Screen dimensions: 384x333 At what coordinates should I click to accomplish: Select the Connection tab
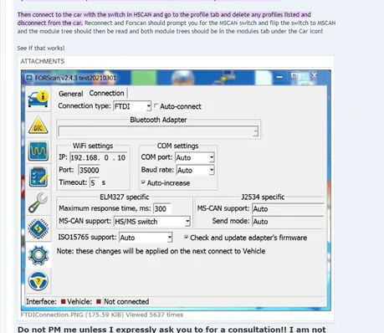(106, 93)
